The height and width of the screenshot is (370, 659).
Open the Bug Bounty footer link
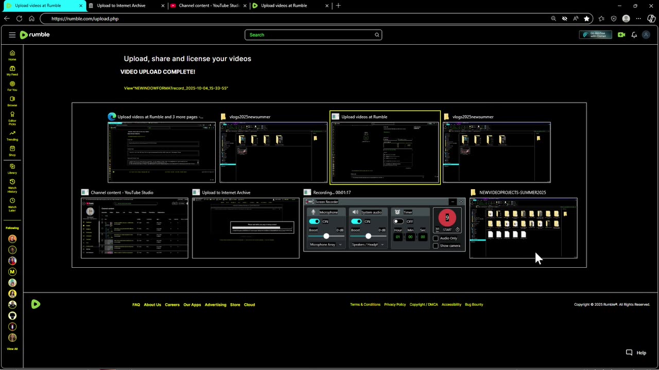coord(474,305)
